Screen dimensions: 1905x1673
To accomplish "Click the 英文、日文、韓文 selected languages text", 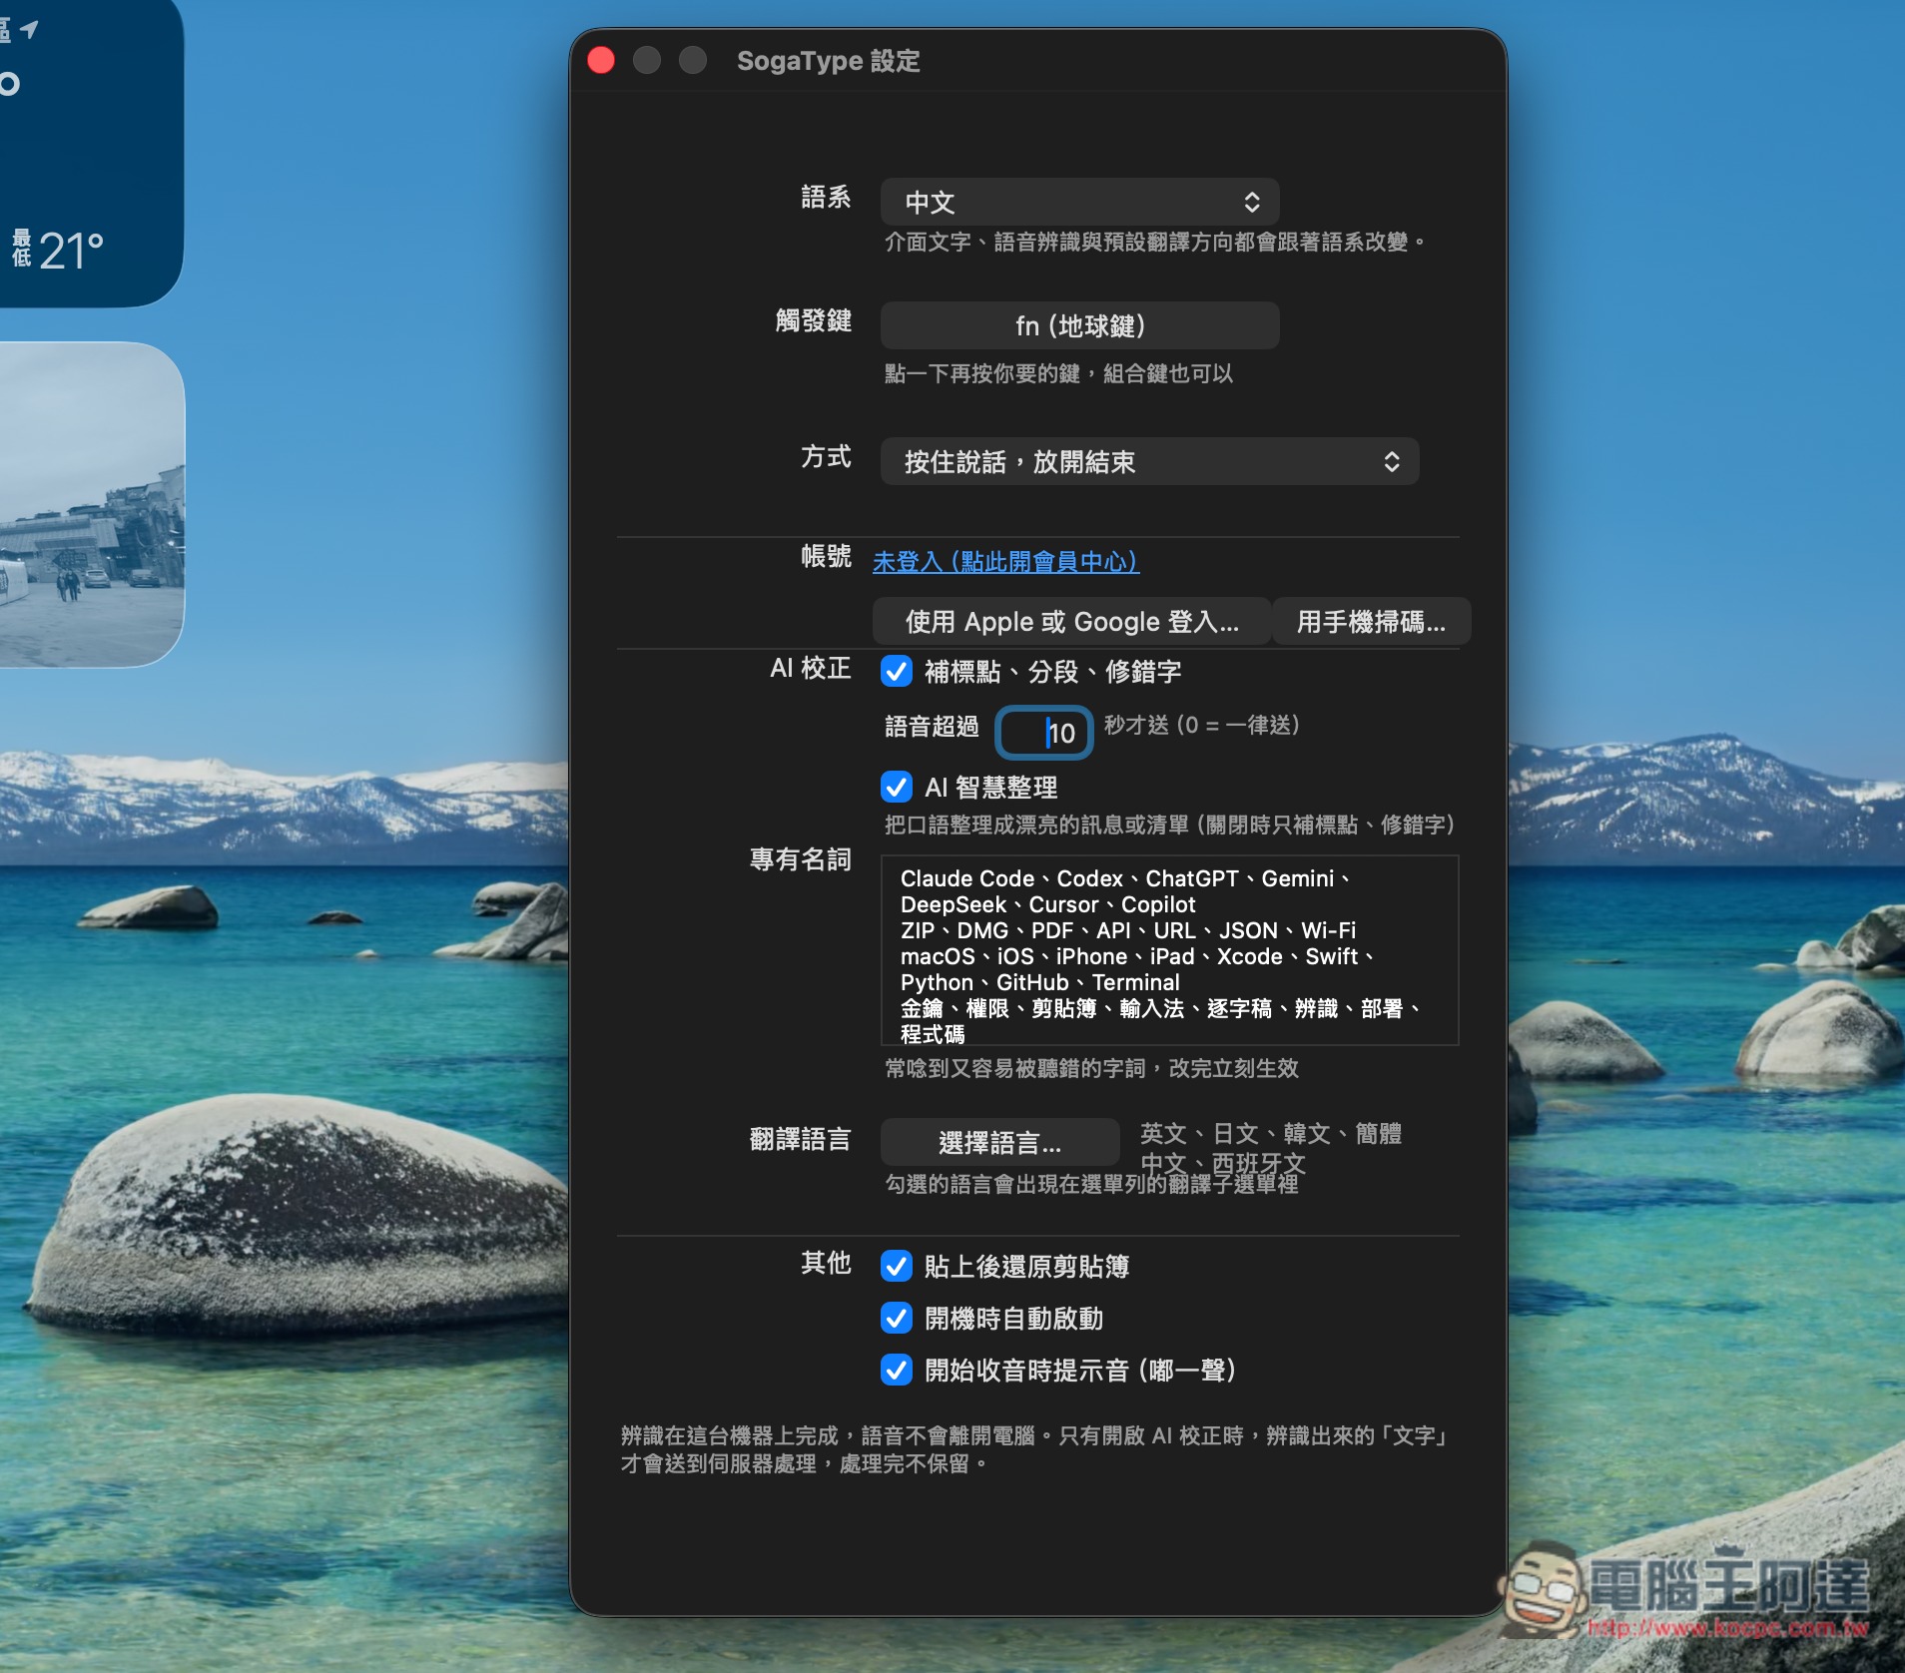I will (x=1272, y=1148).
